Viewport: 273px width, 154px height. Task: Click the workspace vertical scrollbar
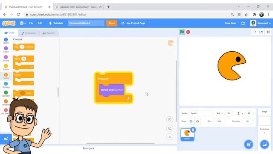click(176, 91)
